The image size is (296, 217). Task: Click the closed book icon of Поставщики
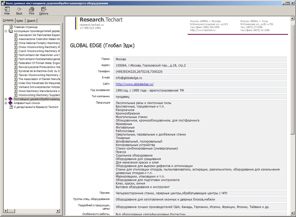coord(11,99)
